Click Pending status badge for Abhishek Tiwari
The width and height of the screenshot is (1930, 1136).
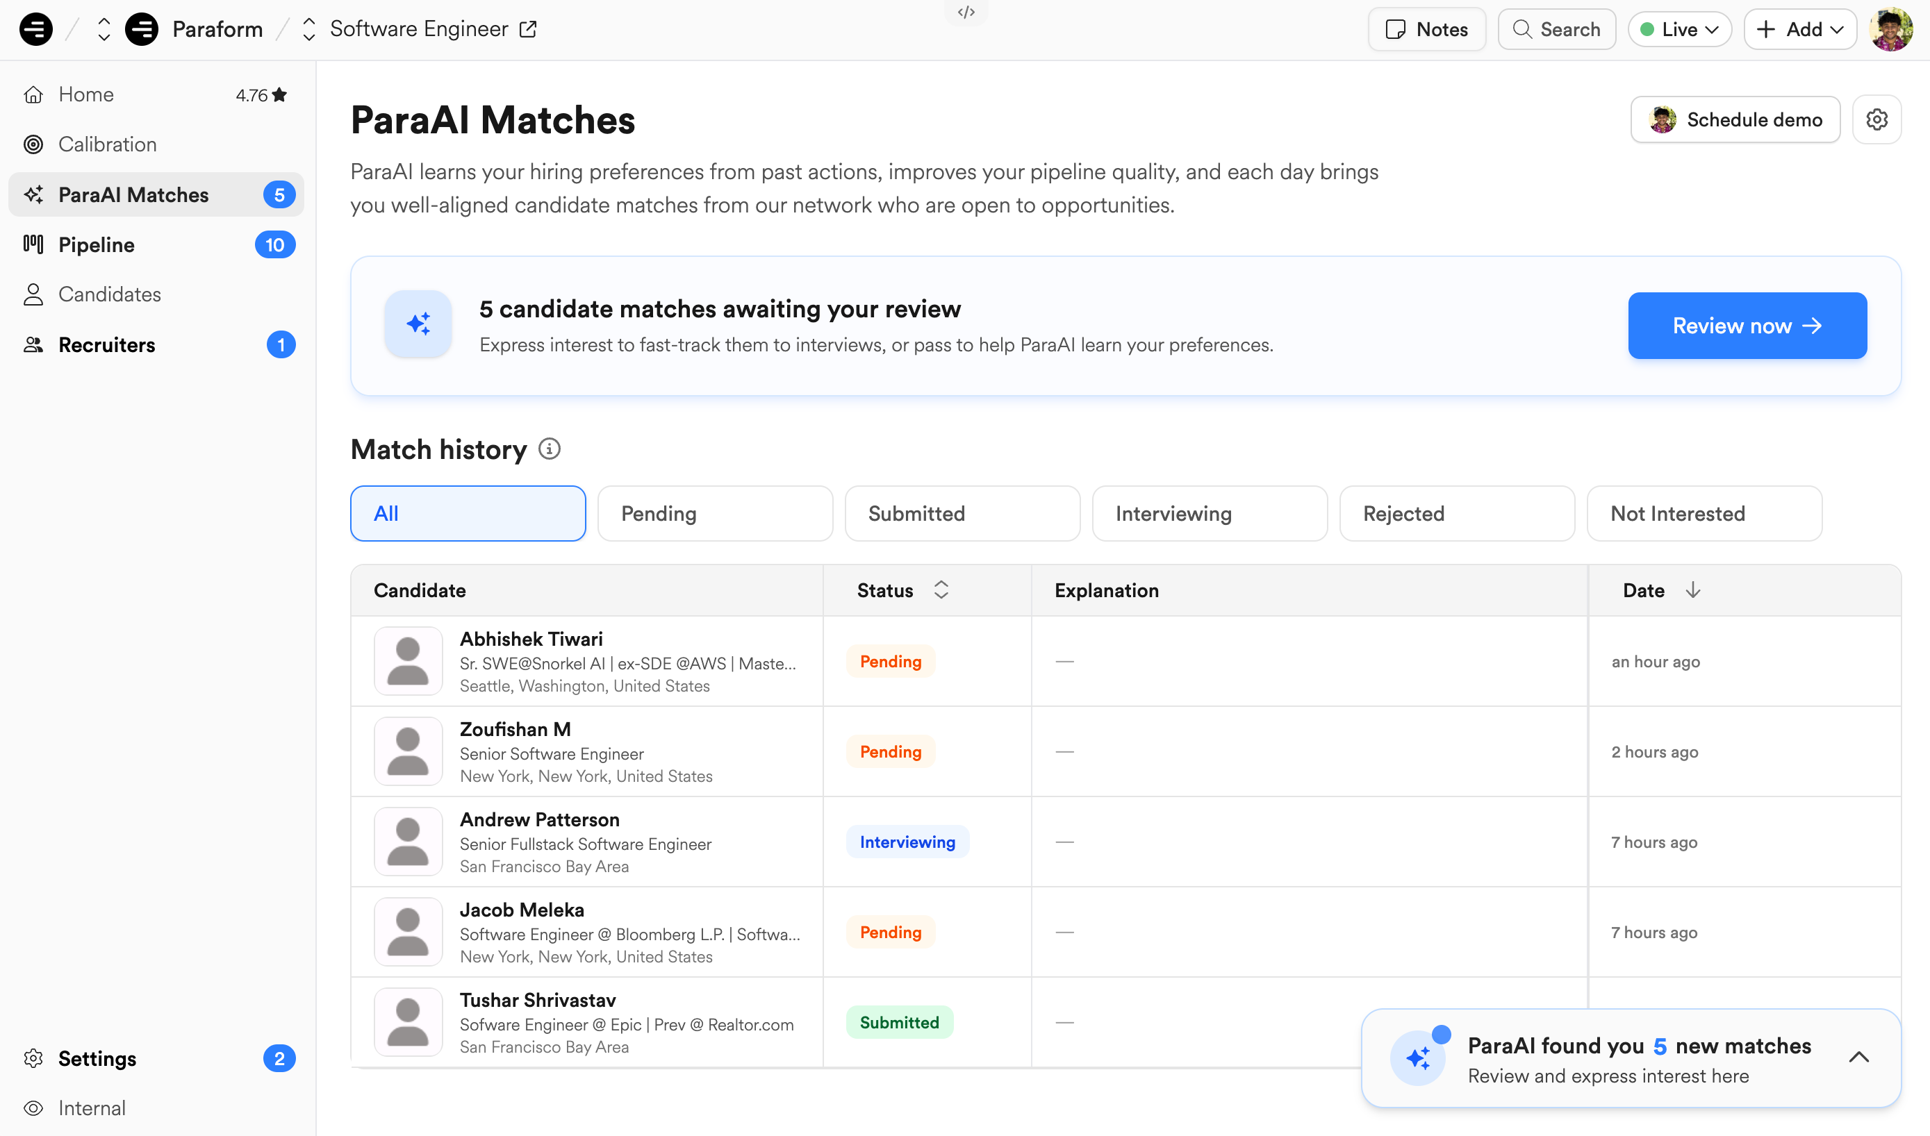point(891,661)
